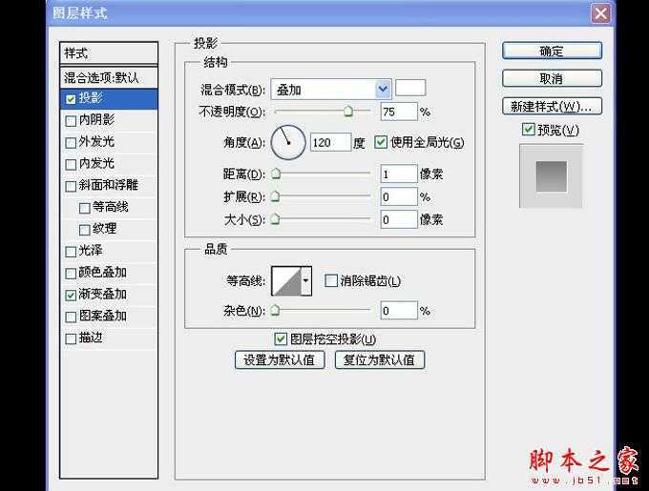Viewport: 649px width, 491px height.
Task: Uncheck the 渐变叠加 checkbox
Action: (x=71, y=296)
